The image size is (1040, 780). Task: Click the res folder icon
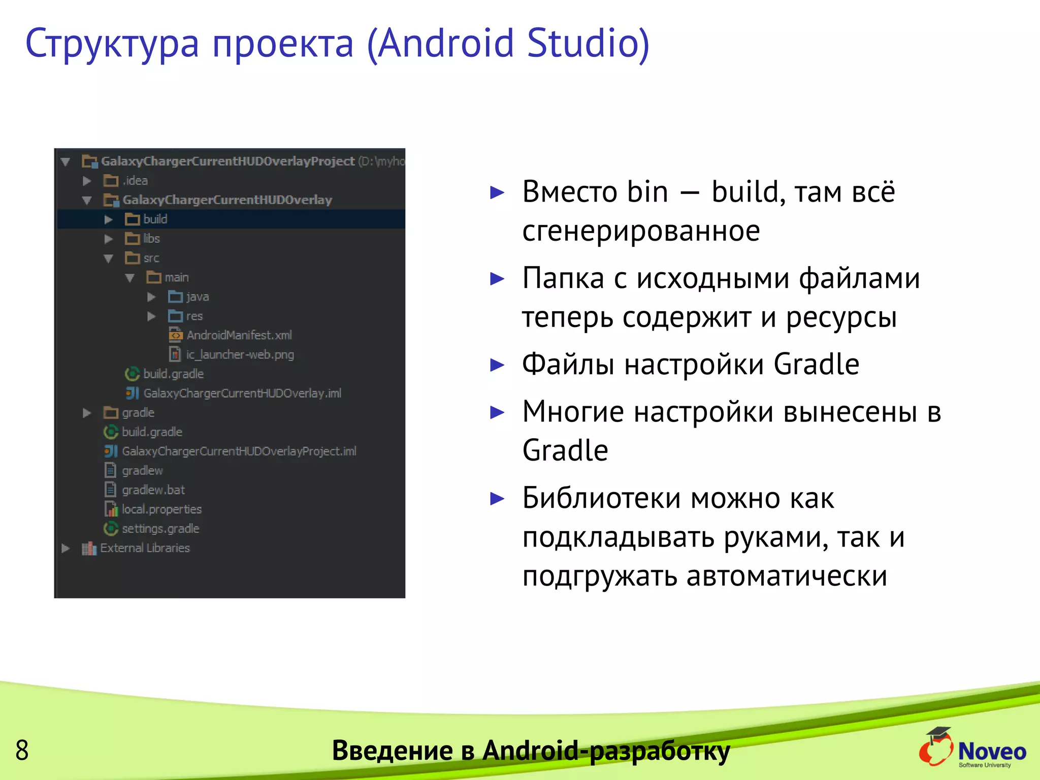pyautogui.click(x=175, y=316)
